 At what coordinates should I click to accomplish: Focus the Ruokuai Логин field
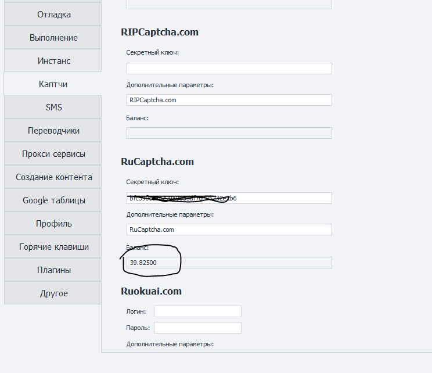click(x=197, y=311)
